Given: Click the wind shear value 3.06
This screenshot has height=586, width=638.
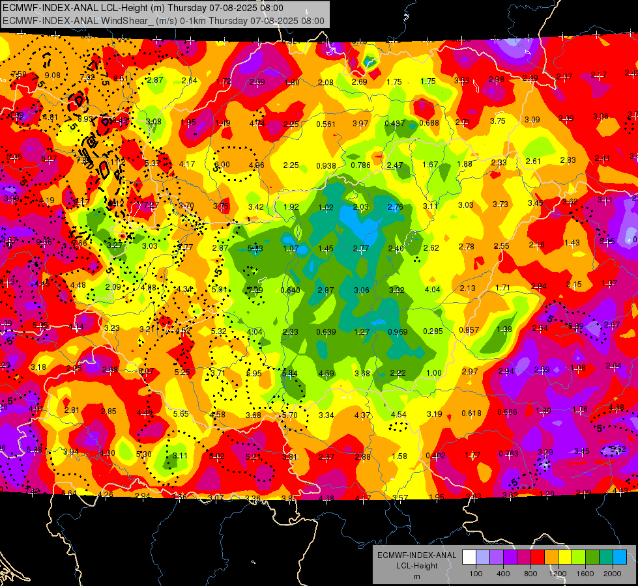Looking at the screenshot, I should pos(361,290).
